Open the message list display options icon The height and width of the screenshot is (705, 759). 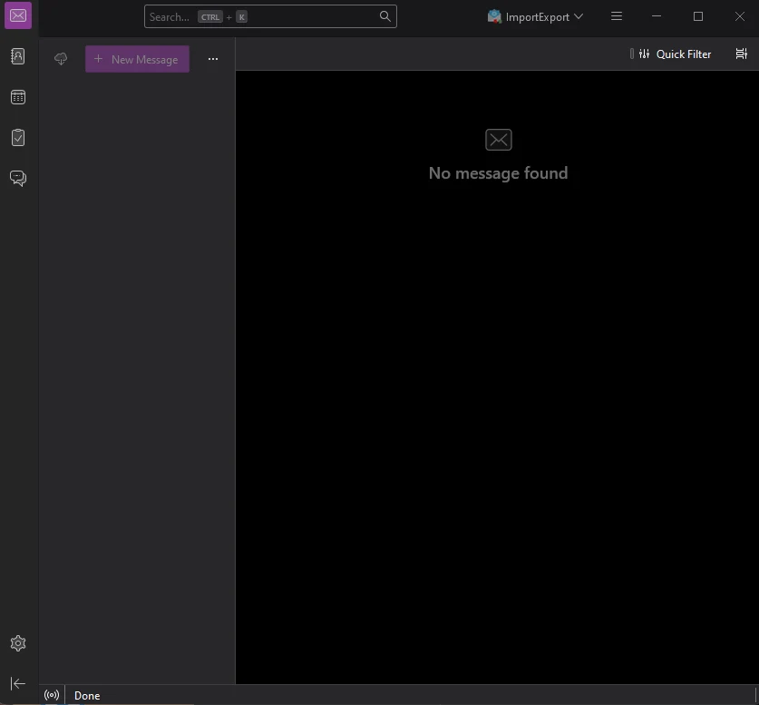[741, 54]
